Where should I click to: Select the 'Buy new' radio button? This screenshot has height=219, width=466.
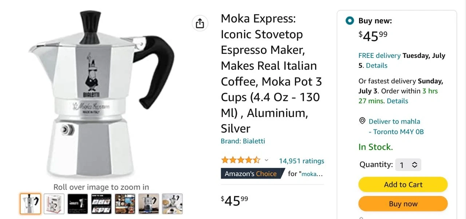[x=350, y=21]
